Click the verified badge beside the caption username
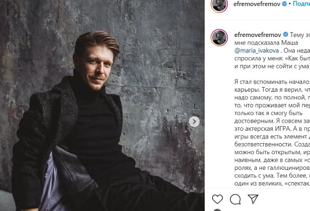Viewport: 310px width, 211px height. coord(286,34)
